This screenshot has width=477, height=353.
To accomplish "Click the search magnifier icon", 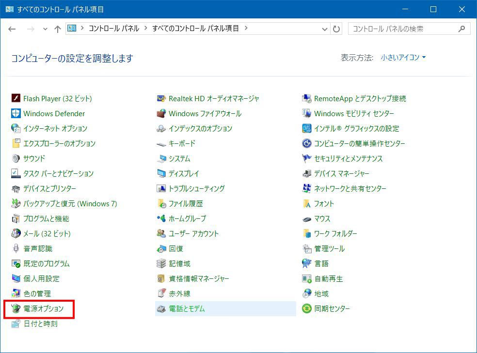I will point(462,29).
